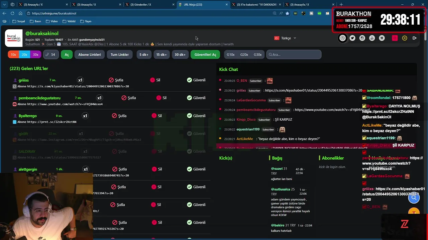
Task: Click Abone Linkleri button
Action: point(90,54)
